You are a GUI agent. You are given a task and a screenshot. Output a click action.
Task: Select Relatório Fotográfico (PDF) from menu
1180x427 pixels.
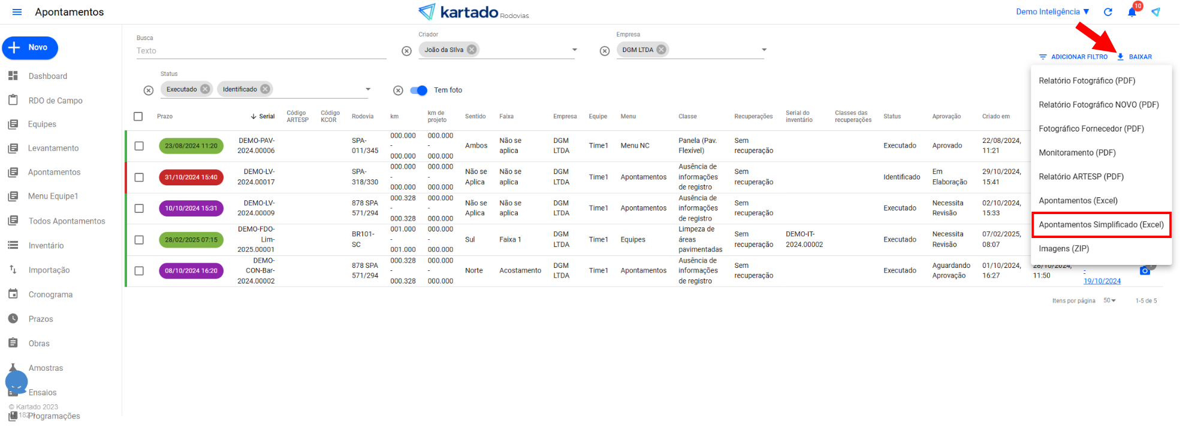tap(1087, 81)
